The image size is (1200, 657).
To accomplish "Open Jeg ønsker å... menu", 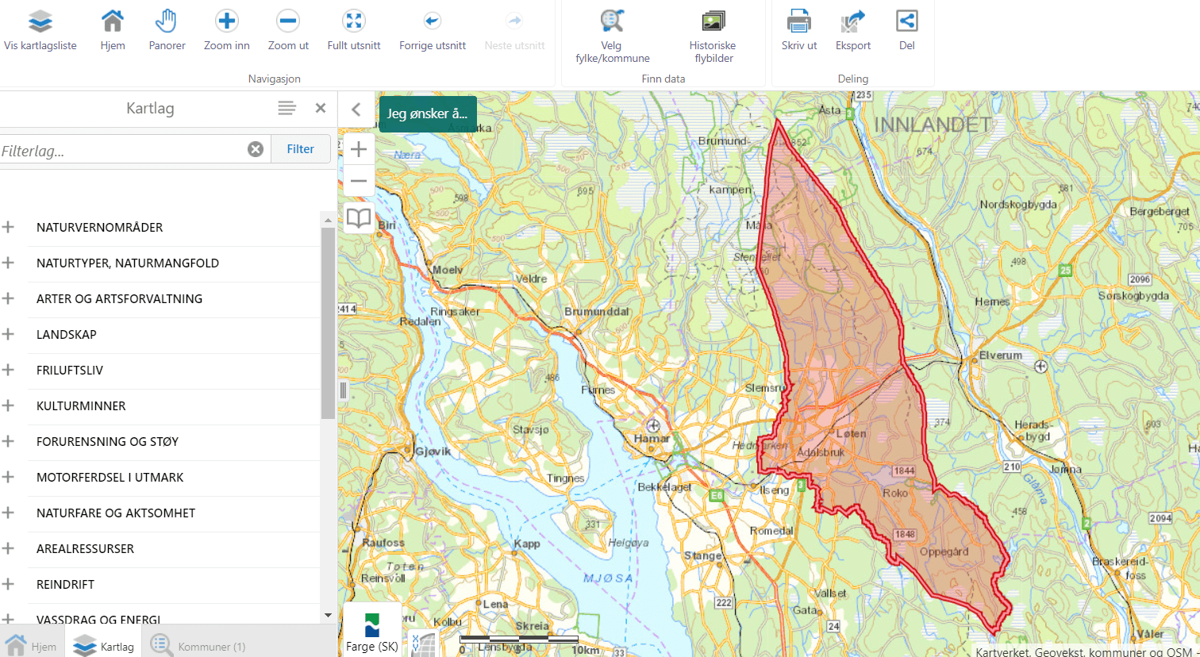I will pyautogui.click(x=428, y=113).
